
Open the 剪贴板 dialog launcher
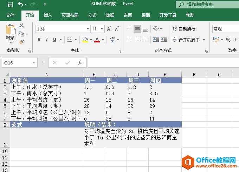click(x=30, y=51)
